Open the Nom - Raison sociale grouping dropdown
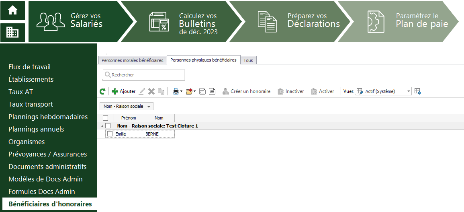Viewport: 464px width, 212px height. pos(127,107)
